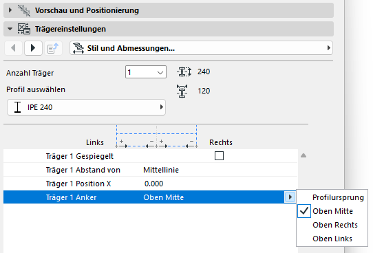Screen dimensions: 373x253
Task: Select the highlighted Träger 1 Anker row
Action: [x=150, y=197]
